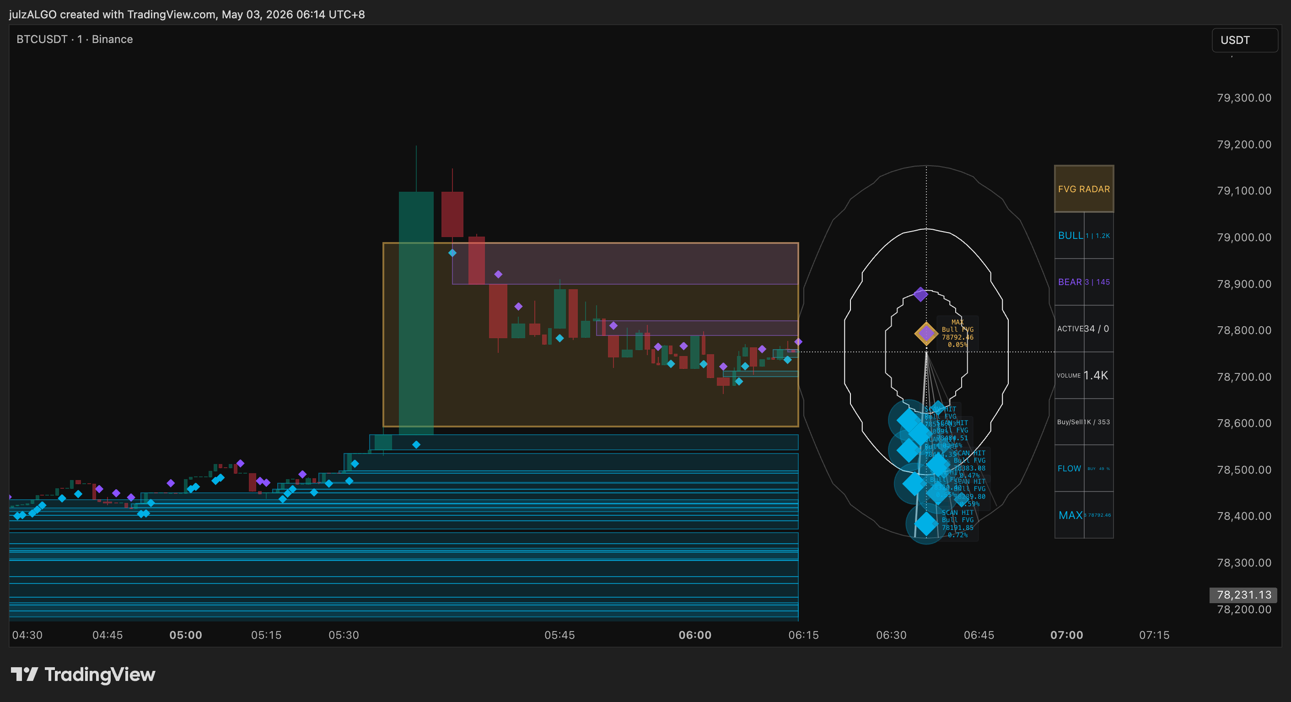Click the '3 | 145' bear count value

click(x=1097, y=282)
